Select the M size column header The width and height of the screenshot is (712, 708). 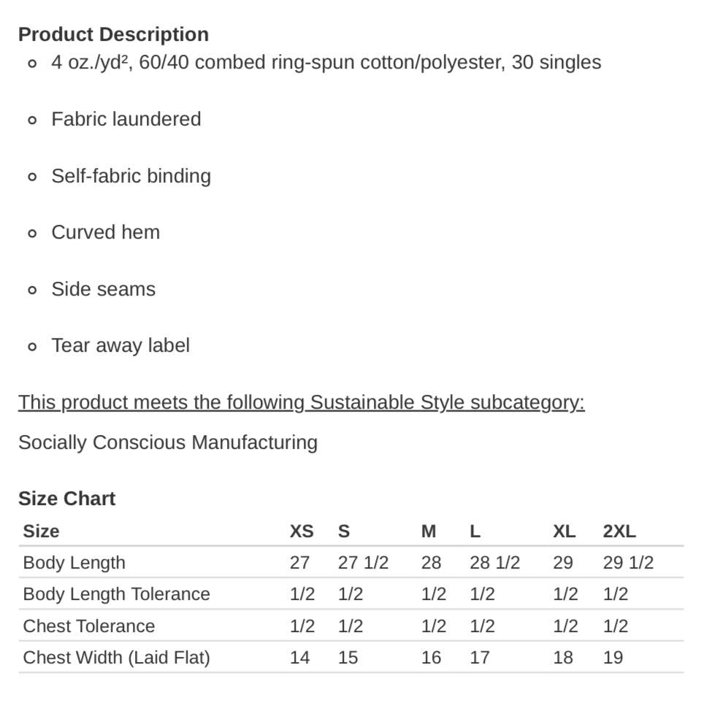429,531
